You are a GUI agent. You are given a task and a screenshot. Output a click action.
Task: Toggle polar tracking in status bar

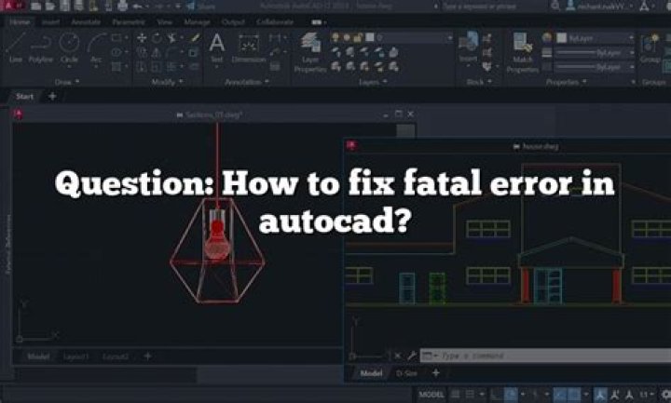coord(511,394)
